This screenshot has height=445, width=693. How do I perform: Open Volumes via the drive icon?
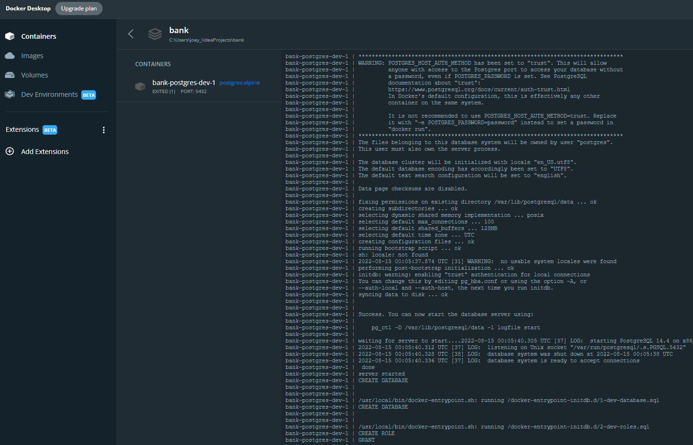(9, 75)
